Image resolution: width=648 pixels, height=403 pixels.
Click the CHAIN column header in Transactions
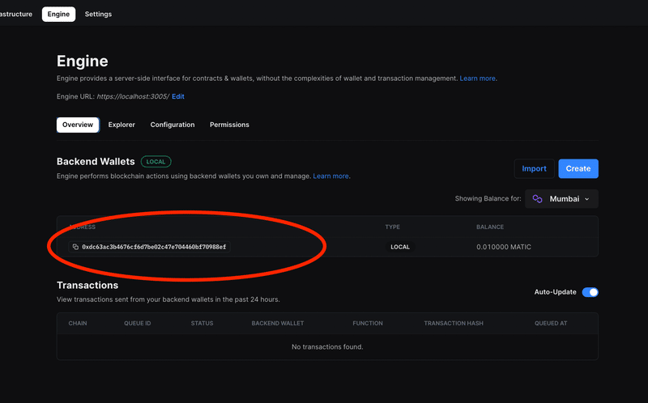78,324
